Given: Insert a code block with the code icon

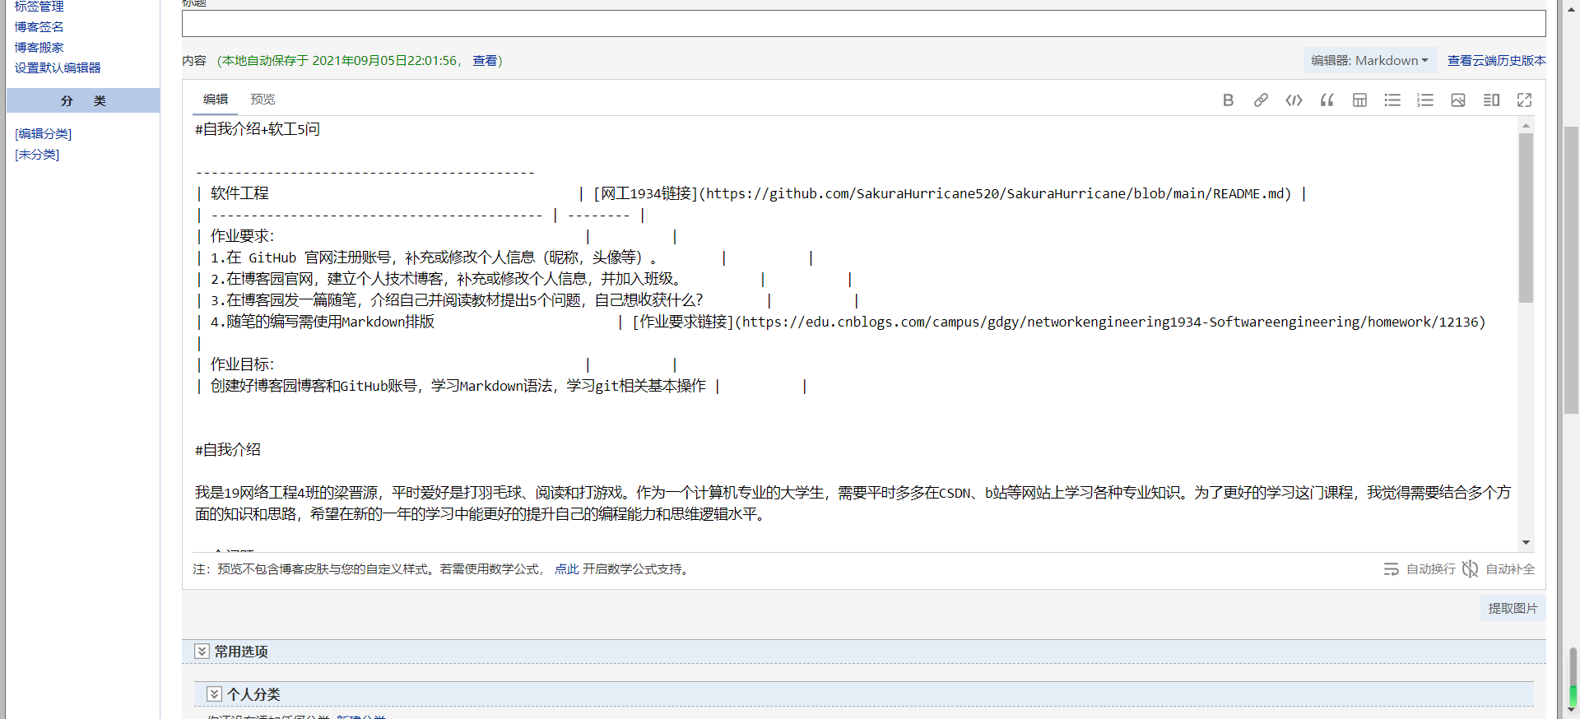Looking at the screenshot, I should [1294, 100].
